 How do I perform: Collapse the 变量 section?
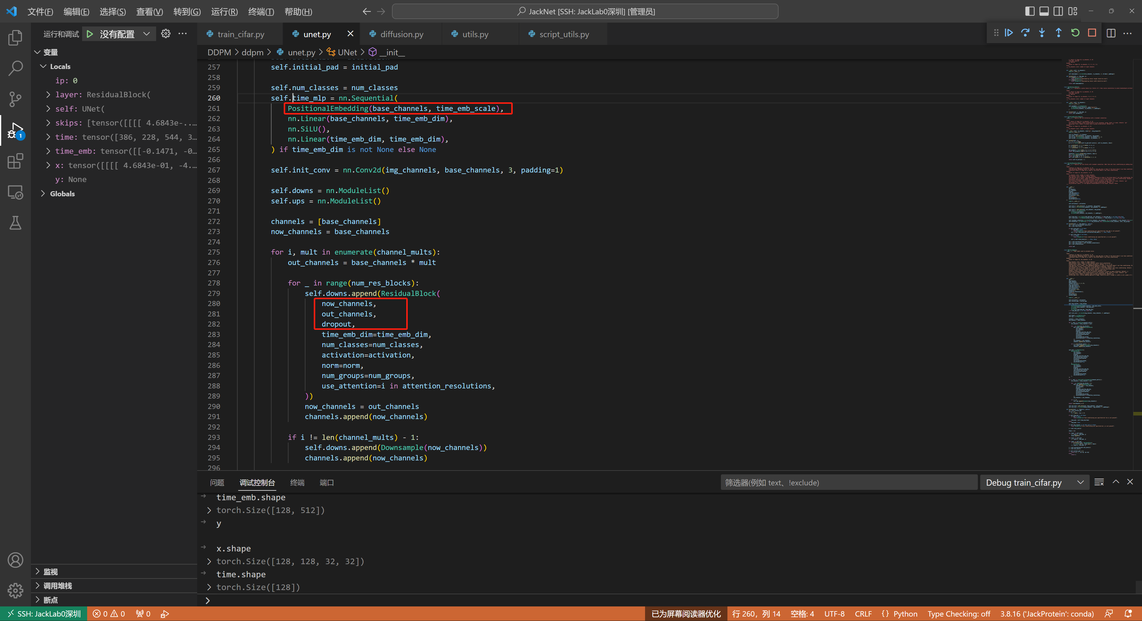tap(37, 52)
